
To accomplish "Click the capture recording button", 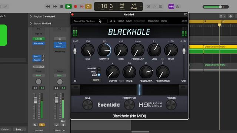I will point(82,7).
